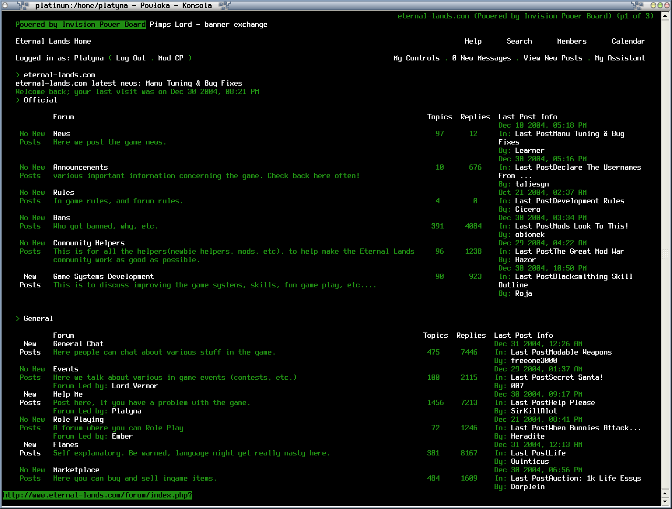
Task: Click the highlighted Powered by Invision Power Board link
Action: (x=80, y=24)
